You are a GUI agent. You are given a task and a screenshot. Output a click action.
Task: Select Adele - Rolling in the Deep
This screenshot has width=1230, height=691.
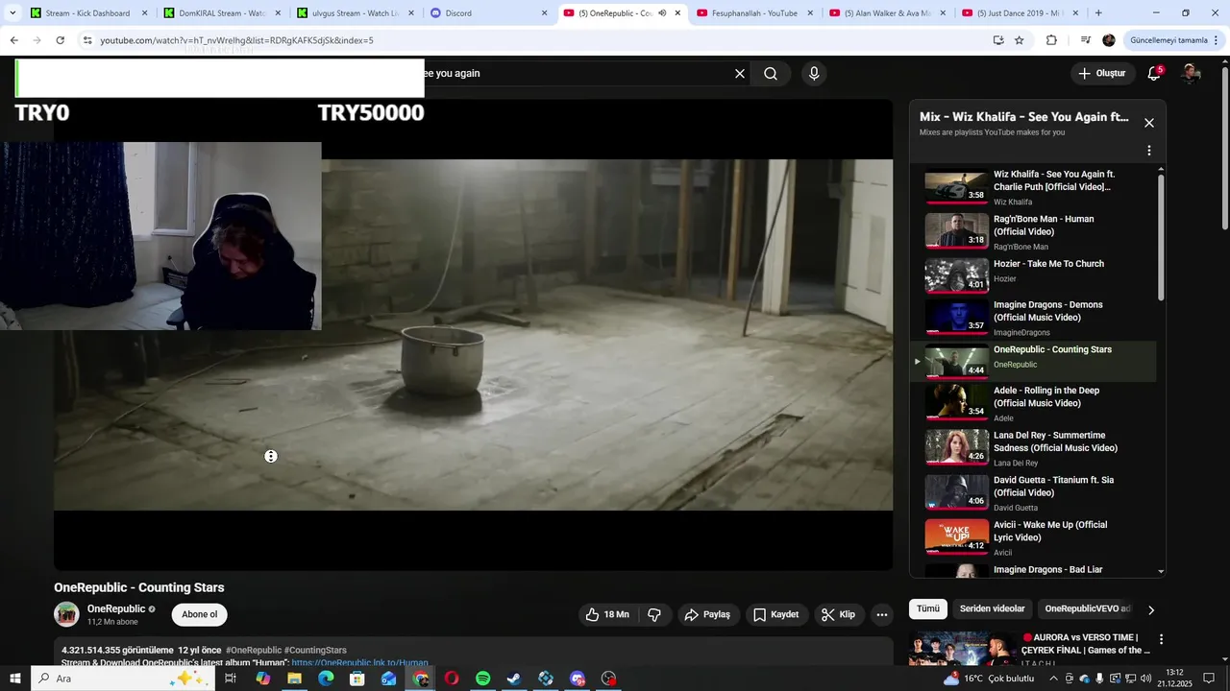1033,404
